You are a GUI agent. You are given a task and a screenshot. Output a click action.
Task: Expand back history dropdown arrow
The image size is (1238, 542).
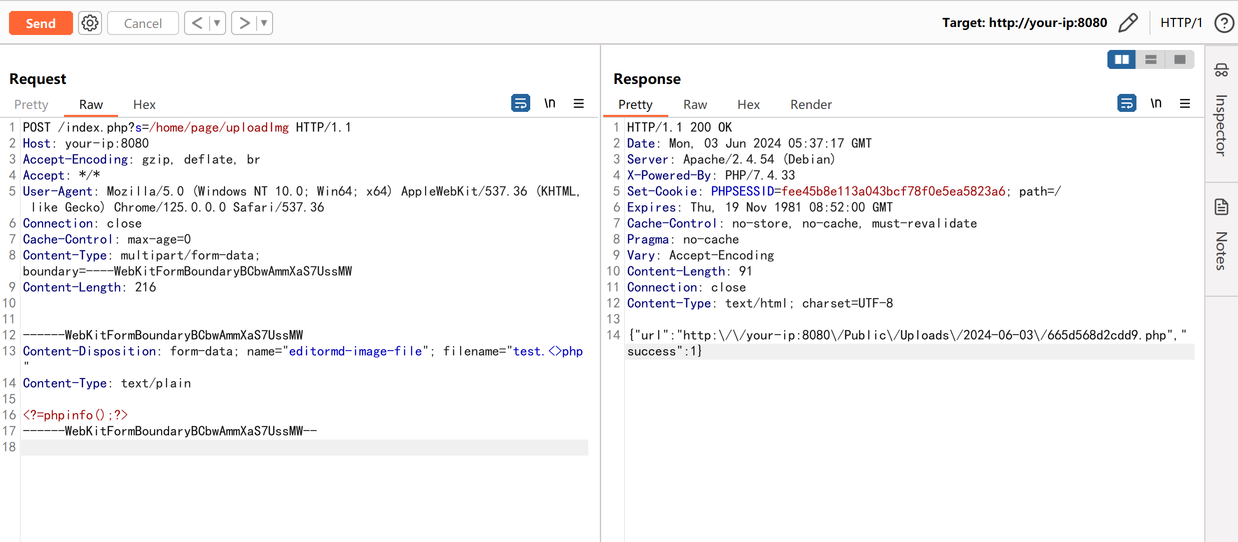coord(217,23)
